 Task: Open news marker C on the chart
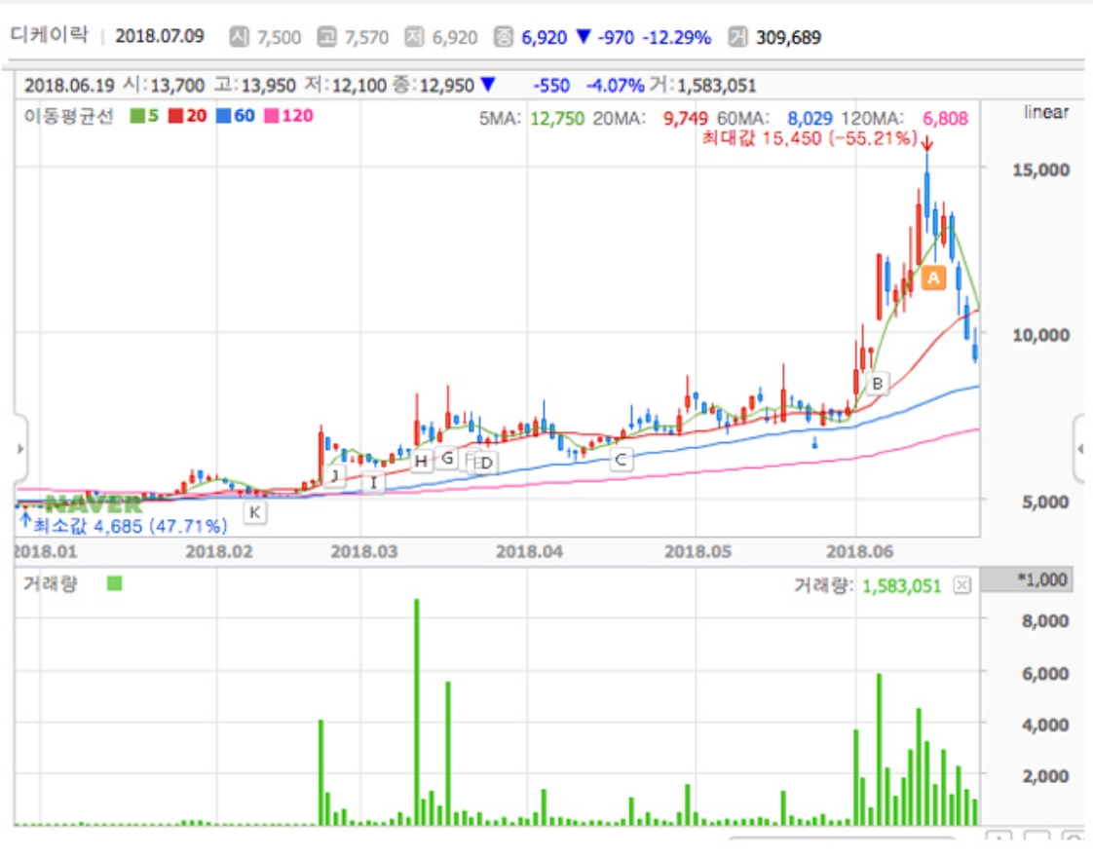[621, 459]
